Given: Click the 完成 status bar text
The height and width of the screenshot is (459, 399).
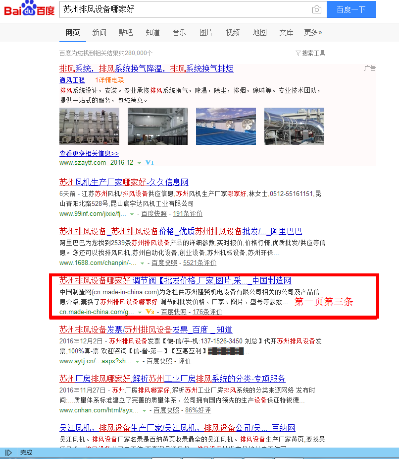Looking at the screenshot, I should [x=26, y=453].
